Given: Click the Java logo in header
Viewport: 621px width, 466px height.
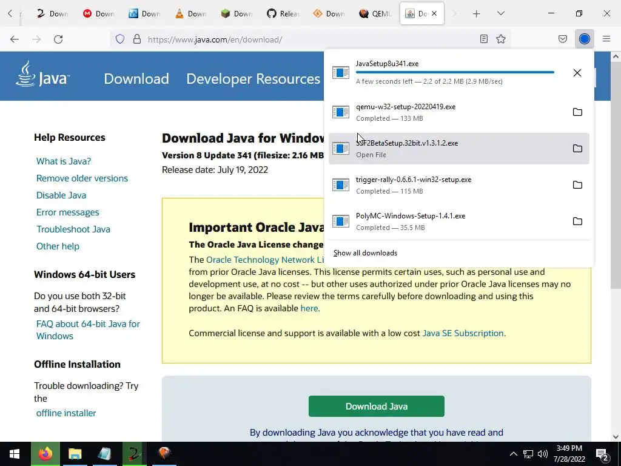Looking at the screenshot, I should tap(43, 73).
